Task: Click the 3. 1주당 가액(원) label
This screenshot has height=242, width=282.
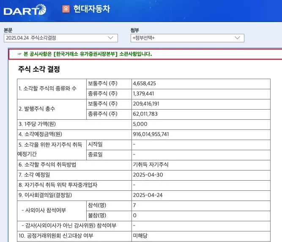Action: click(37, 124)
